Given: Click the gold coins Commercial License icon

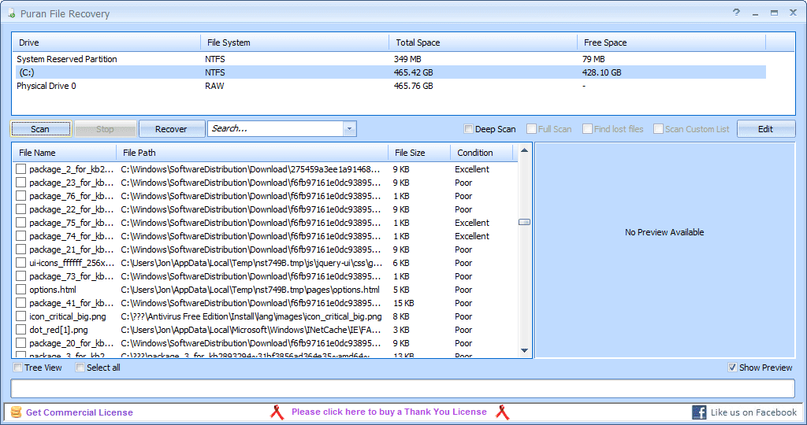Looking at the screenshot, I should tap(16, 412).
